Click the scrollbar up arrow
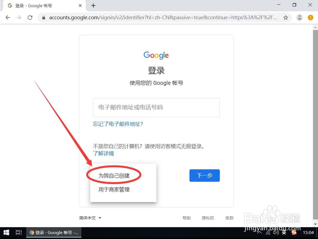This screenshot has width=318, height=239. pos(315,27)
